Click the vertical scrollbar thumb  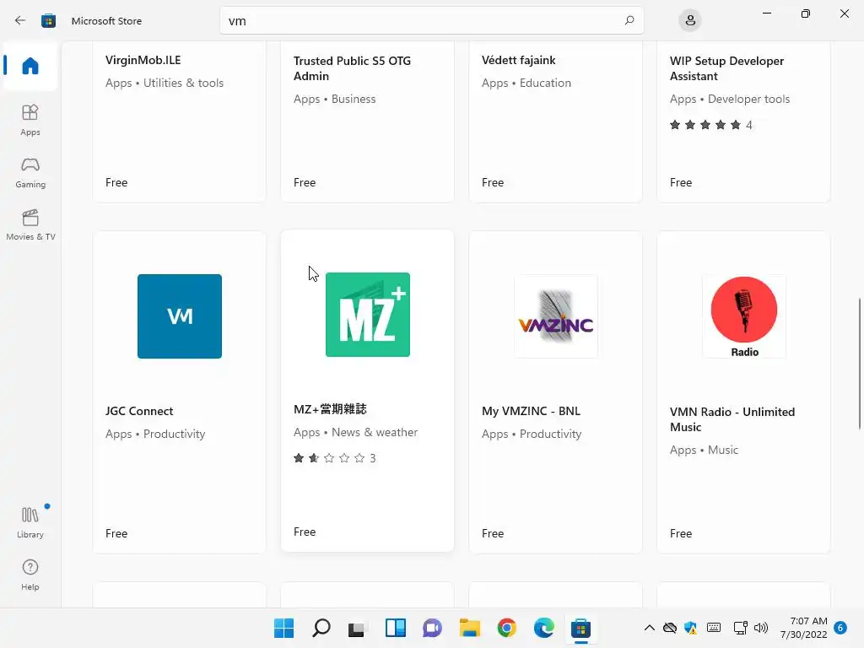[860, 363]
